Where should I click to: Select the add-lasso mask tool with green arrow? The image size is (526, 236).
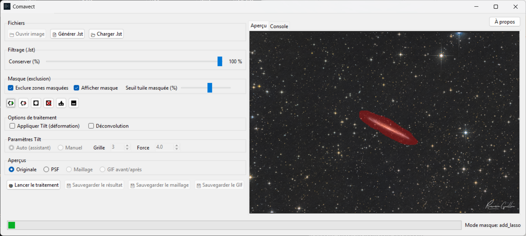(x=11, y=103)
